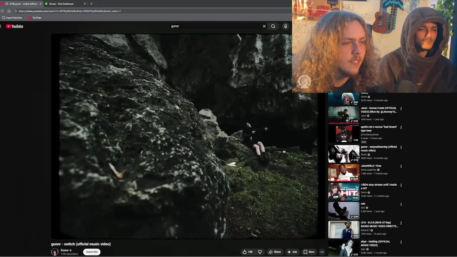Switch to the gunnr - switch browser tab

[x=23, y=4]
